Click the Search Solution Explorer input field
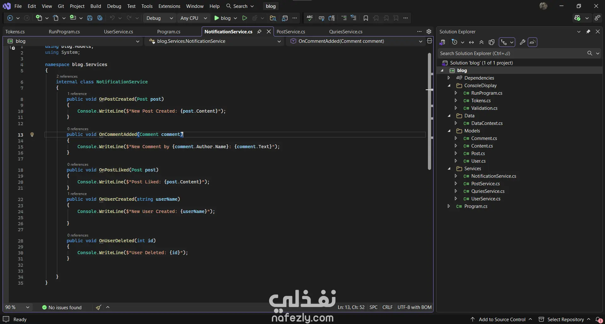 [512, 53]
